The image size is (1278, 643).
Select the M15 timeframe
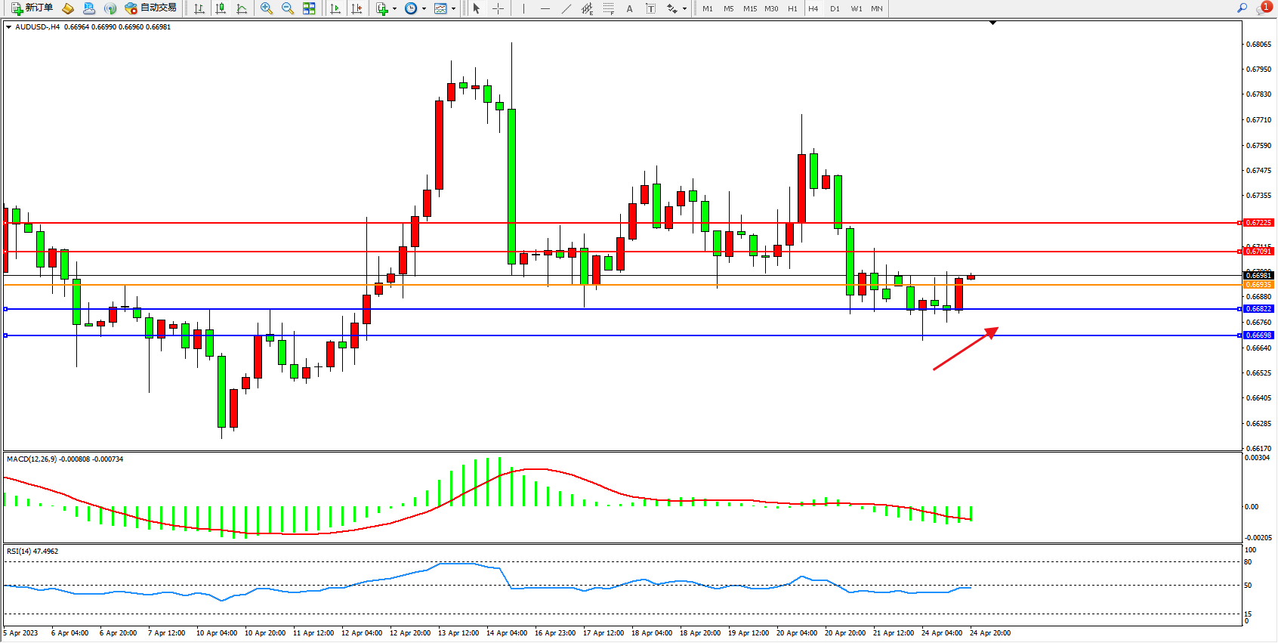(749, 9)
